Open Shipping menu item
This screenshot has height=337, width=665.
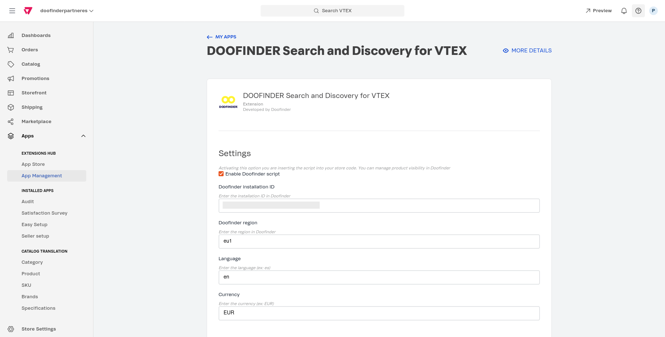click(32, 107)
